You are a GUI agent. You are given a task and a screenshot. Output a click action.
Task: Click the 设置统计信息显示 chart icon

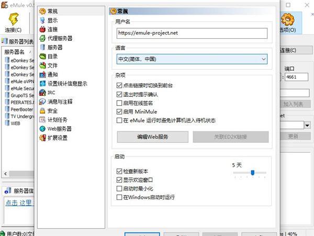tap(42, 84)
